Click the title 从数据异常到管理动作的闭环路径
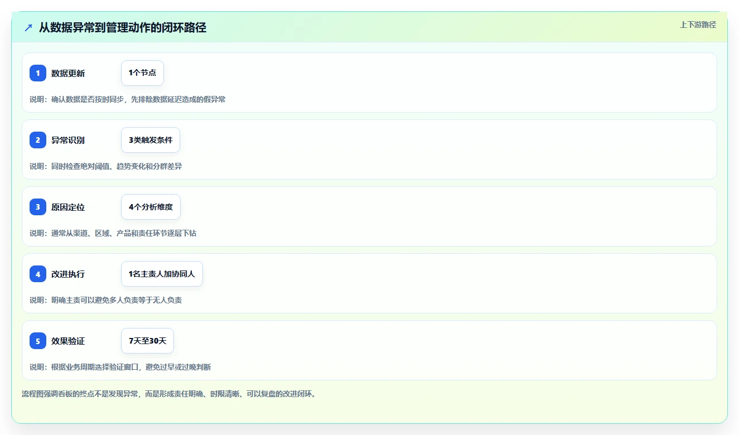739x435 pixels. coord(123,27)
